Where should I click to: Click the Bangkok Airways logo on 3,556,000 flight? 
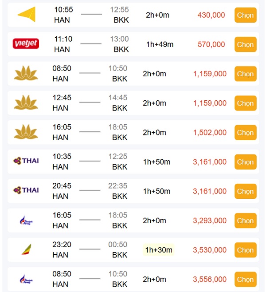click(26, 279)
